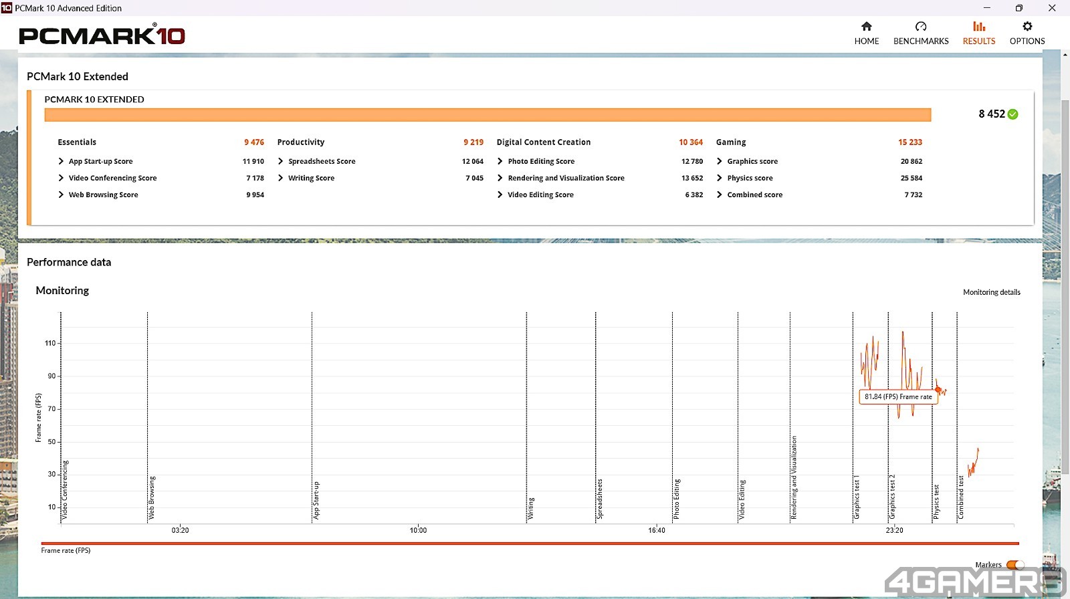Click the Gaming score 15 233
1070x599 pixels.
click(910, 142)
